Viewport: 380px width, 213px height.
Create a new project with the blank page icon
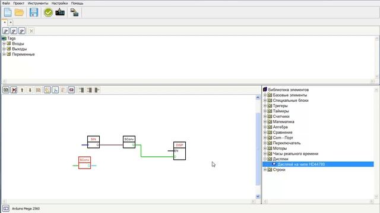[x=8, y=12]
